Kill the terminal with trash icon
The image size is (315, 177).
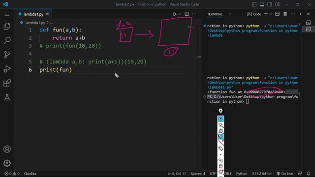[285, 14]
